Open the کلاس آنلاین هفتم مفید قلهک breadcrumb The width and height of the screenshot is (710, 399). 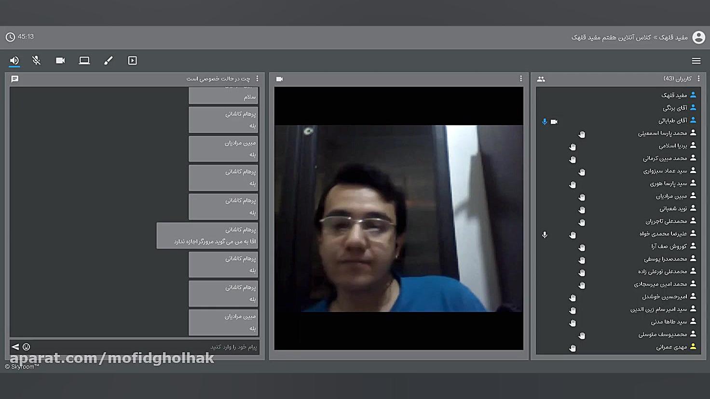[611, 37]
